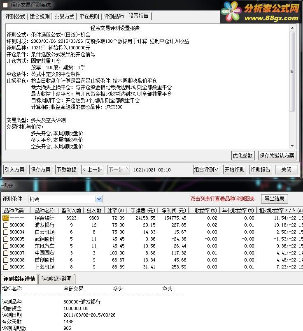Open the 评测报告 button

coord(261,169)
